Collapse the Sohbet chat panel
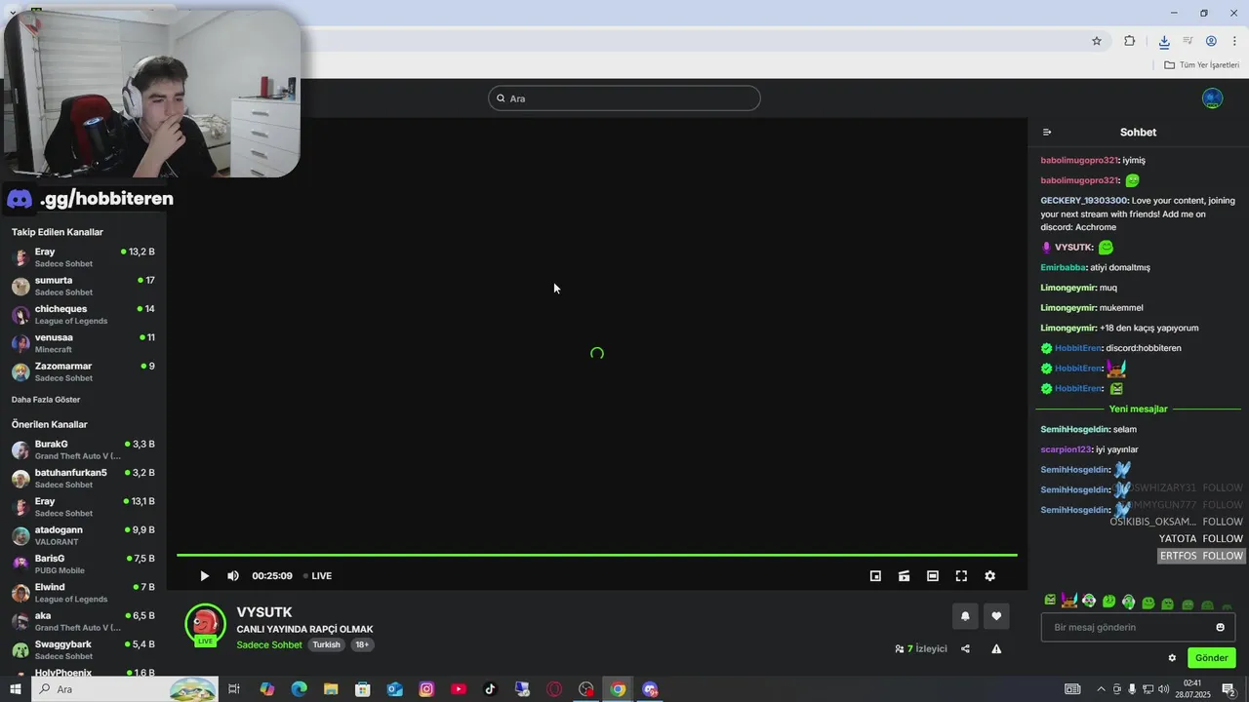Viewport: 1249px width, 702px height. (1047, 133)
